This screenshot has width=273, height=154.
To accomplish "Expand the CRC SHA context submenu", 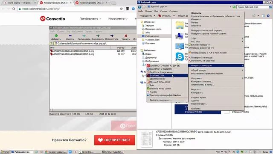I will 216,41.
